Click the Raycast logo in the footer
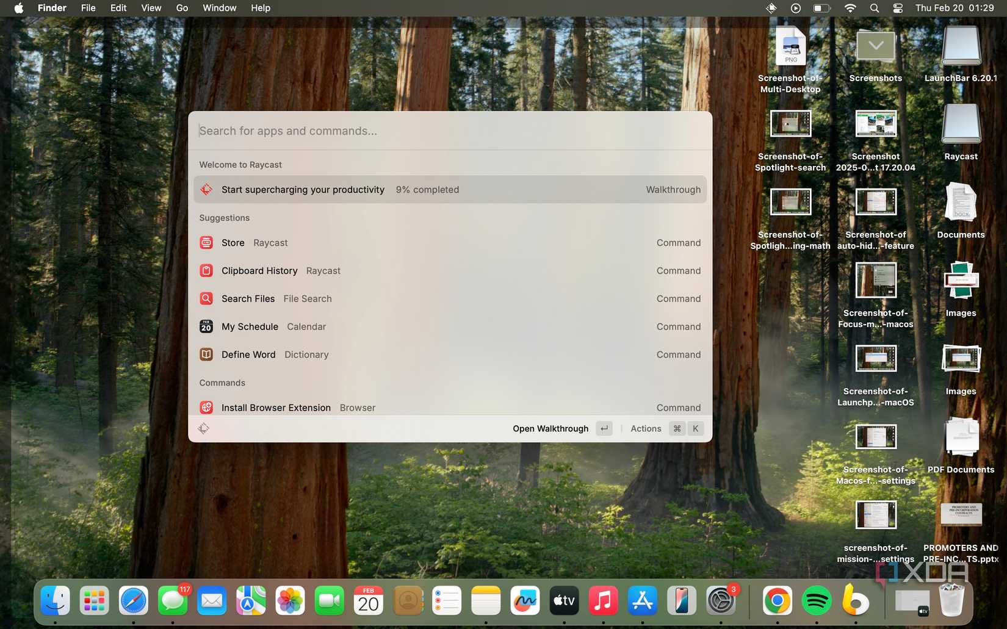 click(x=203, y=428)
